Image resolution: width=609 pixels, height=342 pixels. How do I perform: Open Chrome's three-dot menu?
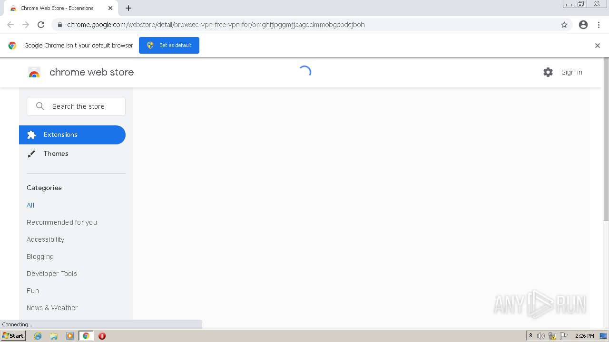(599, 25)
